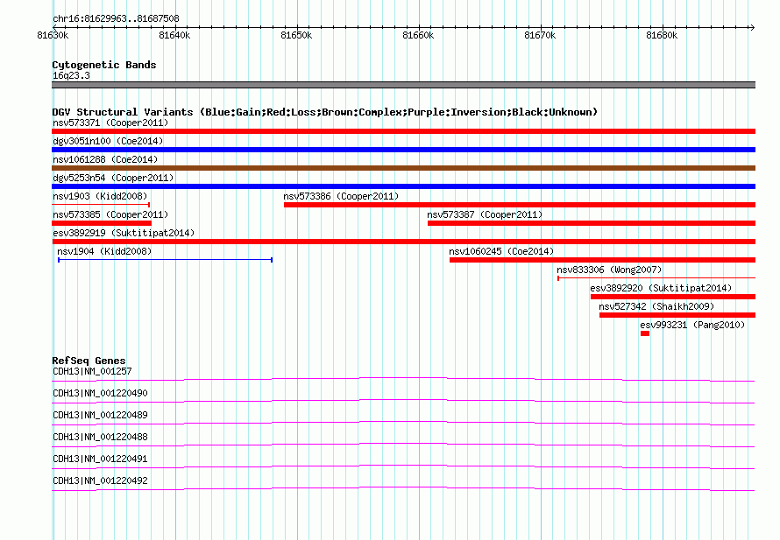780x540 pixels.
Task: Click the 81660k ruler label
Action: coord(418,35)
